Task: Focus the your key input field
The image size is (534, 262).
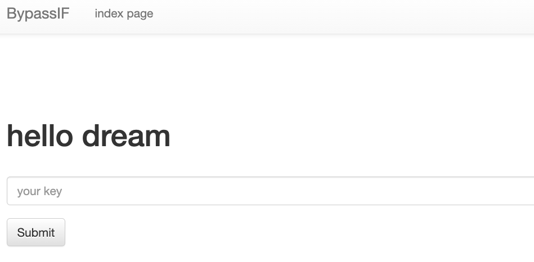Action: coord(271,191)
